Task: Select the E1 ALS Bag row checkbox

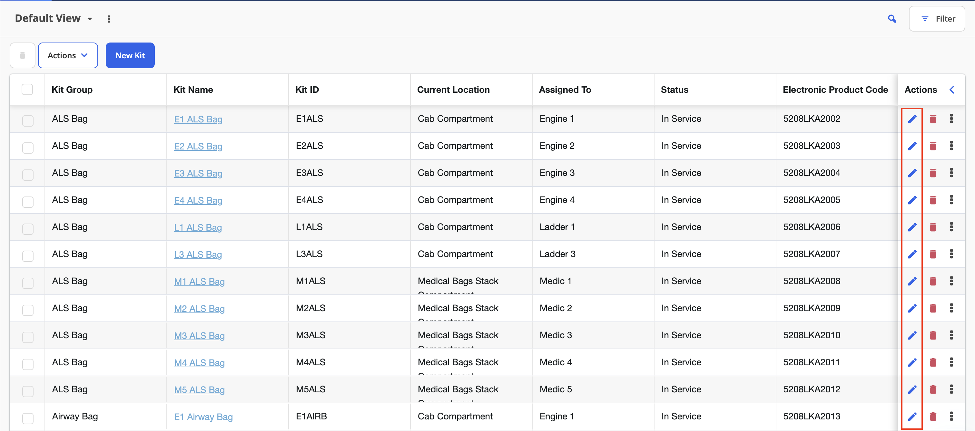Action: [28, 120]
